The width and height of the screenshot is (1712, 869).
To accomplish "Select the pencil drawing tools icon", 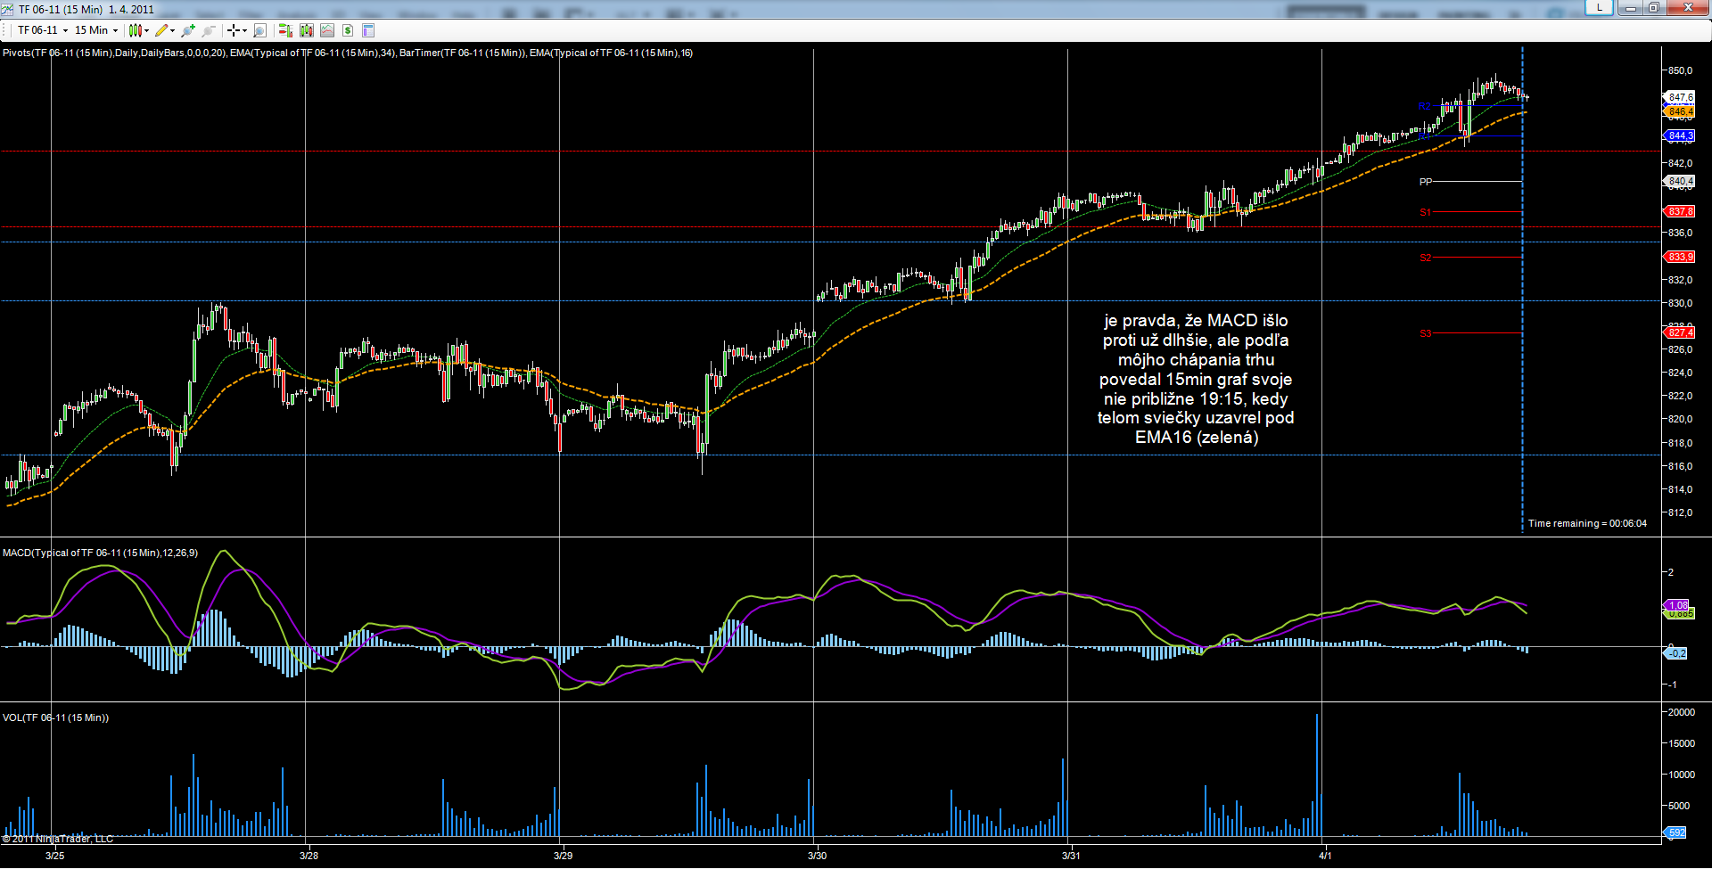I will coord(161,30).
